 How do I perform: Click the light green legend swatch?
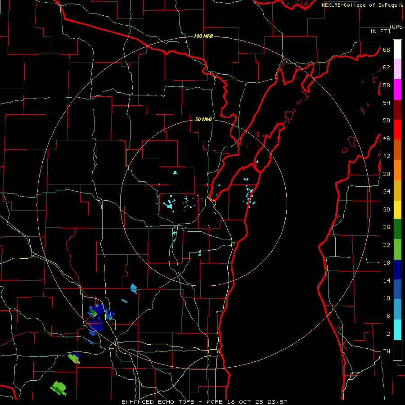397,249
